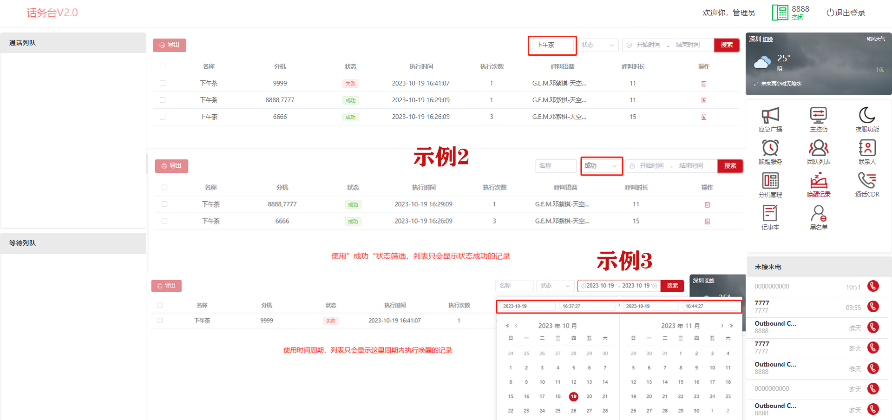
Task: Open the 分机管理 extension management icon
Action: 770,185
